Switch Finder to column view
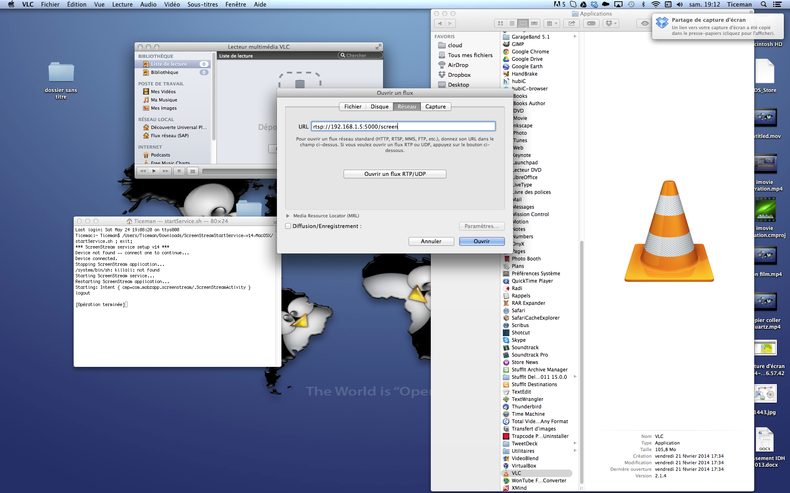Screen dimensions: 790x493 (x=523, y=23)
